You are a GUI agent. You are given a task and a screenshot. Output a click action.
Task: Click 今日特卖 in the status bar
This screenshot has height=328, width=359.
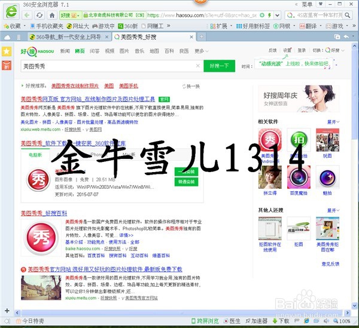[30, 321]
